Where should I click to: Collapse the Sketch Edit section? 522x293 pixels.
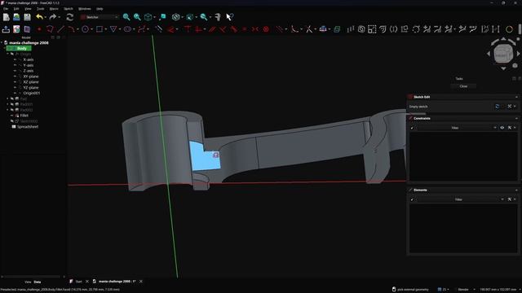(516, 97)
